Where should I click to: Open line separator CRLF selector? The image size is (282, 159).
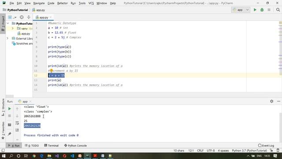point(200,151)
